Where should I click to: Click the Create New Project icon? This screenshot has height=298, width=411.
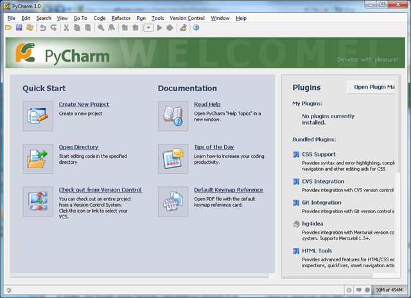[x=38, y=116]
